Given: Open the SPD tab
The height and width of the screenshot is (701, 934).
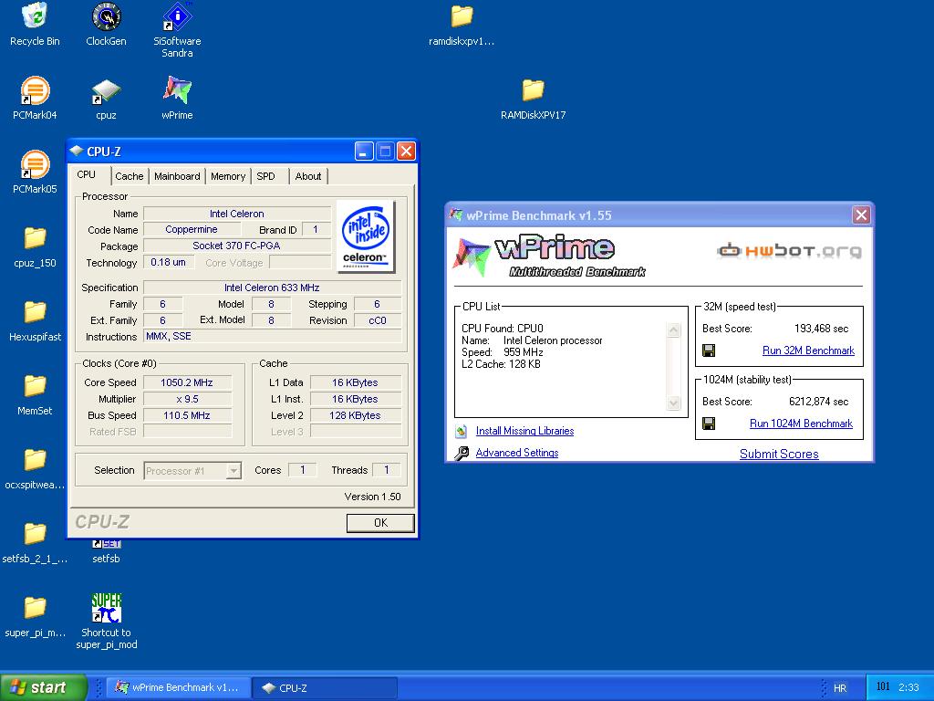Looking at the screenshot, I should (x=265, y=176).
